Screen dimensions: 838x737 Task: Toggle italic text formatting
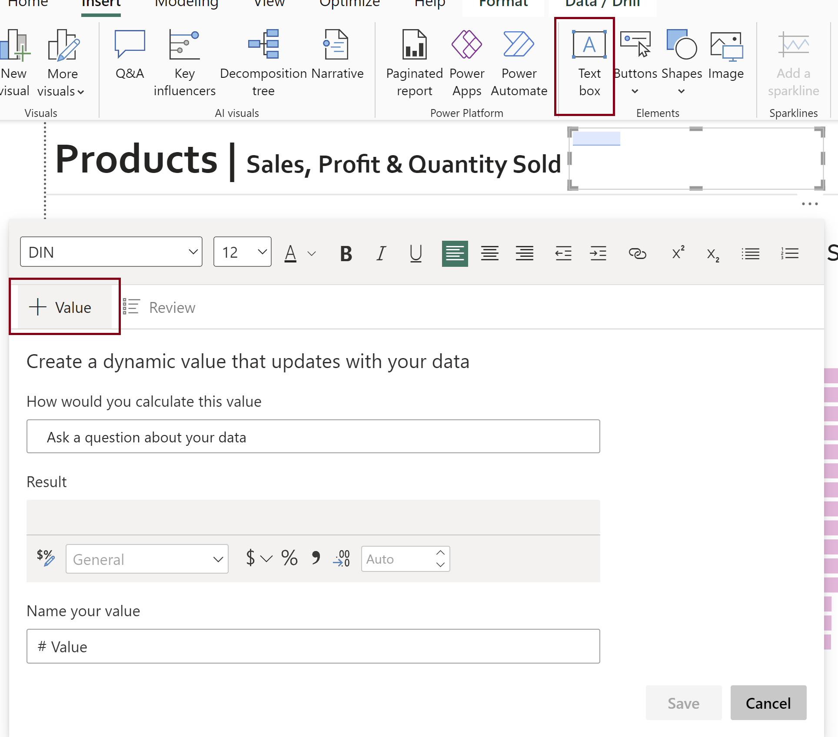point(381,253)
